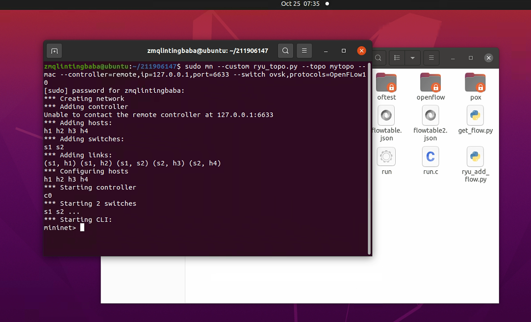Select the pox folder

[476, 86]
